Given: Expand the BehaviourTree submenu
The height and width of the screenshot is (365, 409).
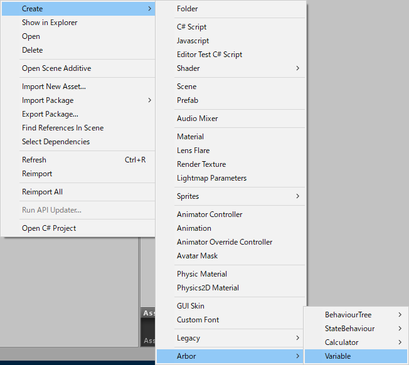Looking at the screenshot, I should click(x=348, y=315).
